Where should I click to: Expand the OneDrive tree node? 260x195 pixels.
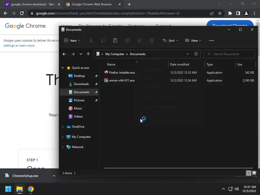(x=63, y=127)
